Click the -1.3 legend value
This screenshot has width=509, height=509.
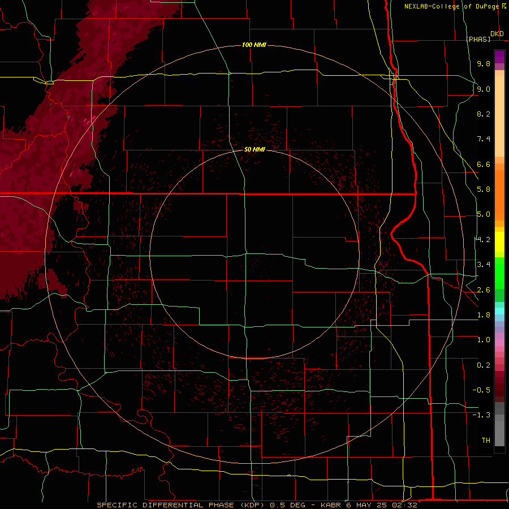(x=481, y=415)
